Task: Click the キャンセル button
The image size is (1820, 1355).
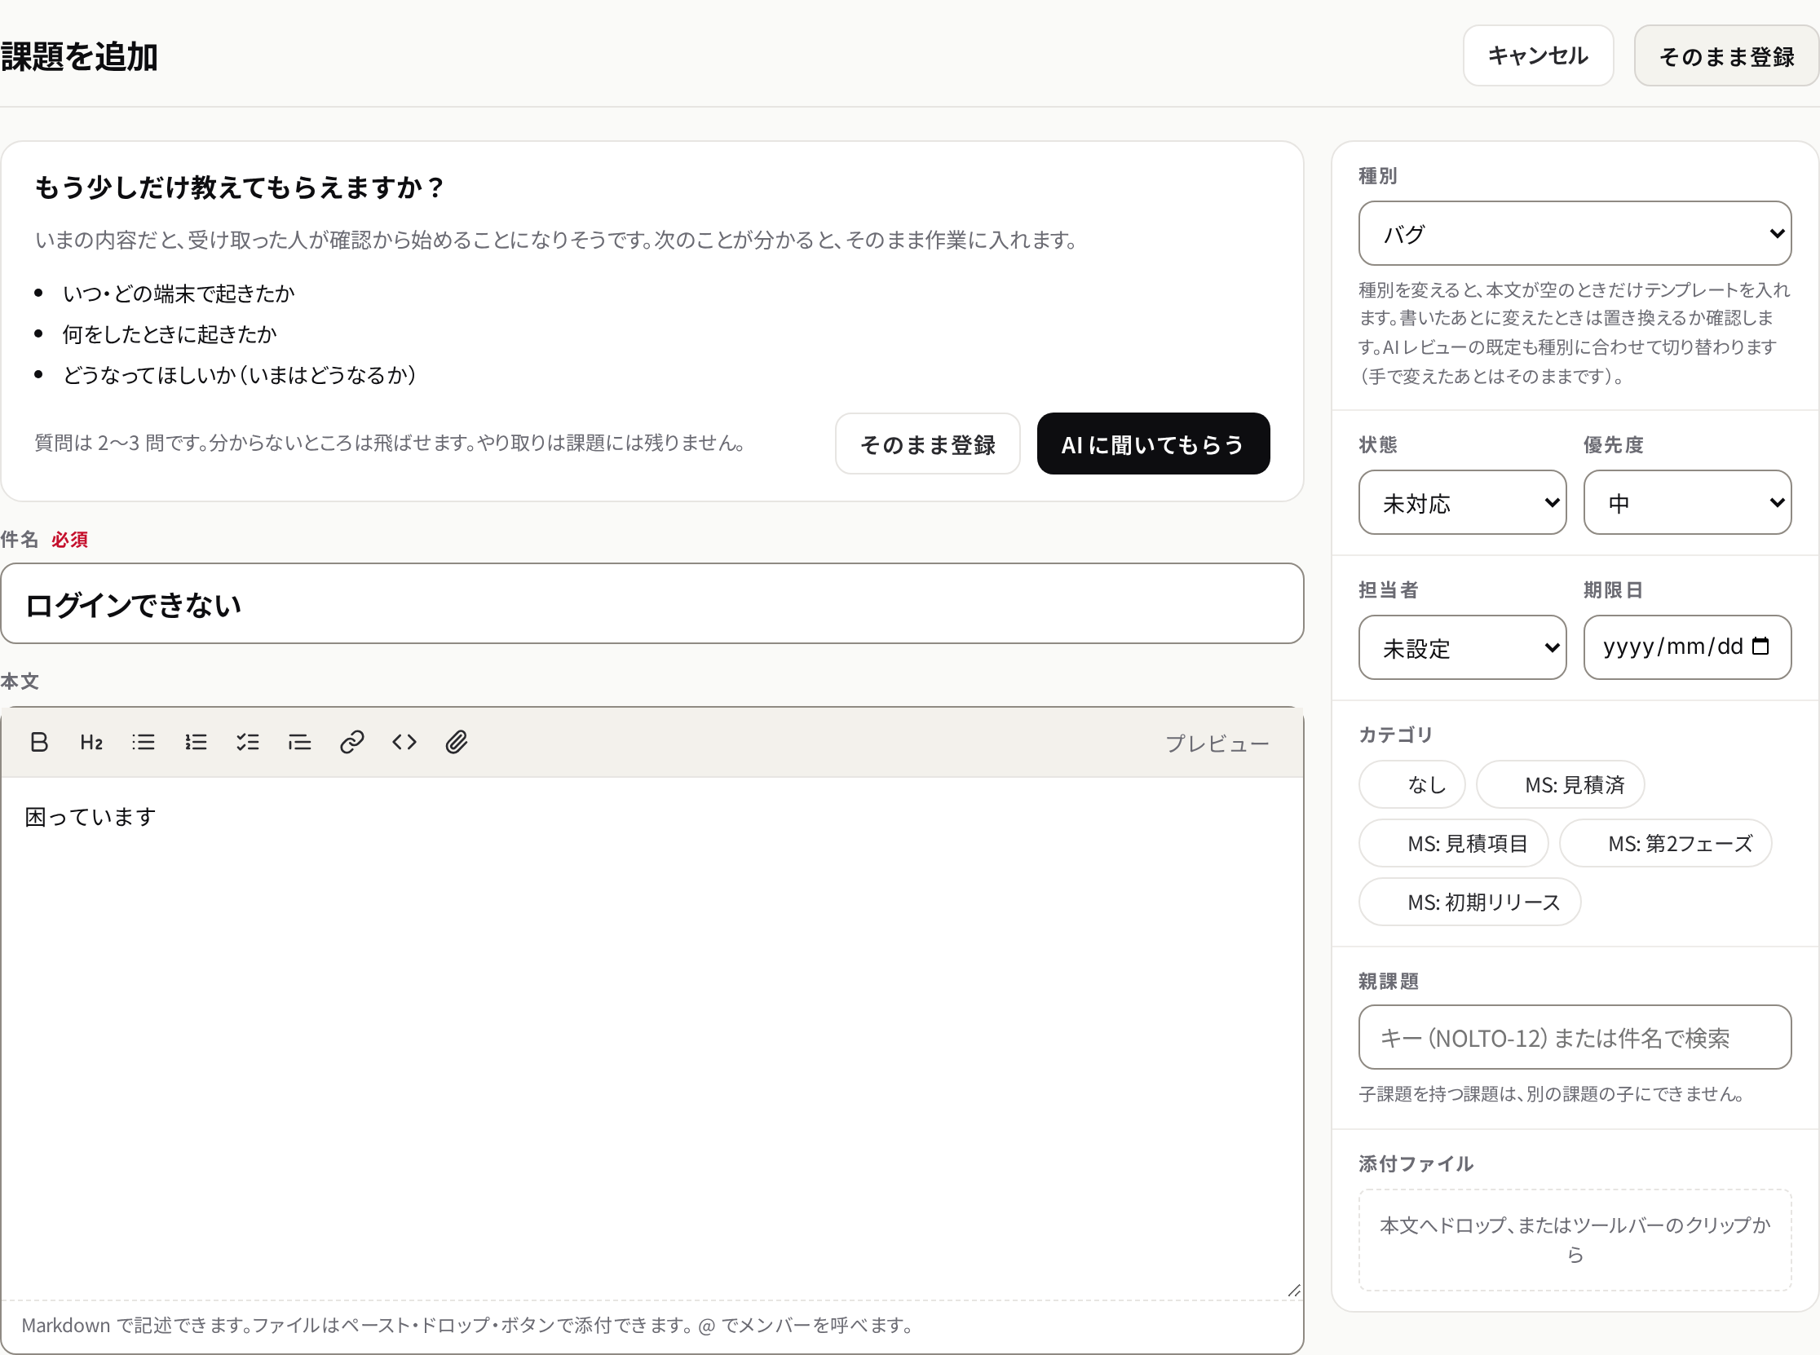Action: click(1538, 55)
